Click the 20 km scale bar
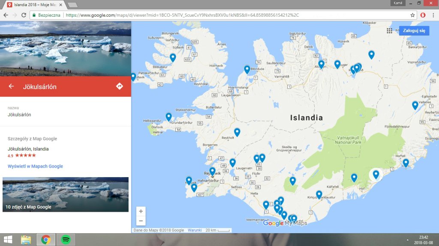The width and height of the screenshot is (439, 246). [218, 230]
